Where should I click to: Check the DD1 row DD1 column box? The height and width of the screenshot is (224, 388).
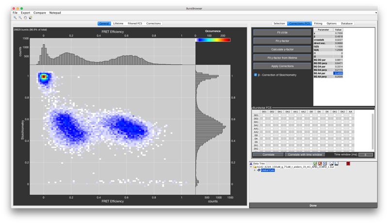pos(264,115)
